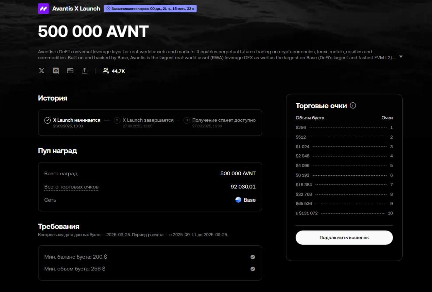Click the participants icon beside 44,7K
Screen dimensions: 432x292
coord(106,71)
